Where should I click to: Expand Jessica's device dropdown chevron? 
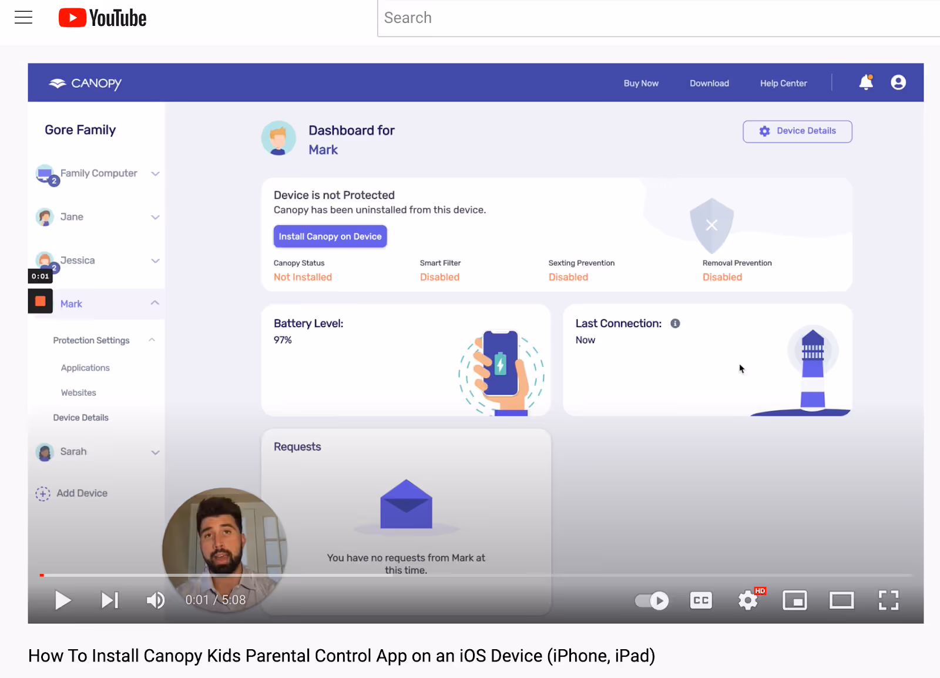[x=155, y=260]
